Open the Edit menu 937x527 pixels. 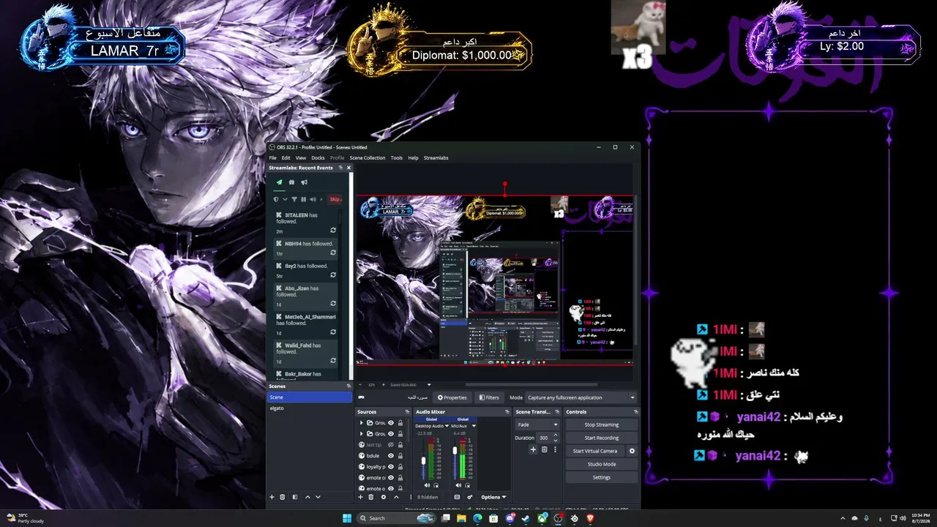(x=286, y=157)
